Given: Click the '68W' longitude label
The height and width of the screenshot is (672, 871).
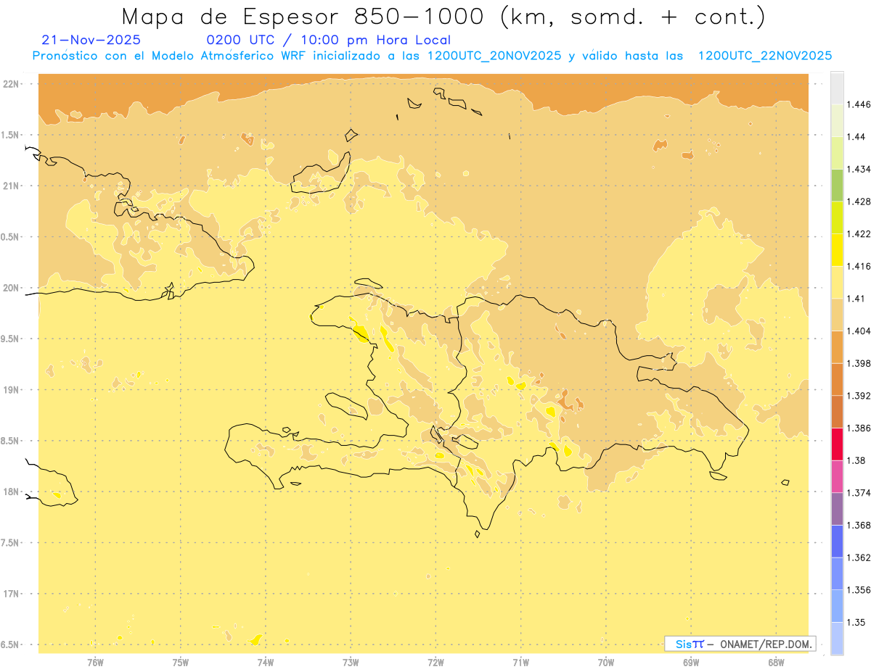Looking at the screenshot, I should (776, 663).
